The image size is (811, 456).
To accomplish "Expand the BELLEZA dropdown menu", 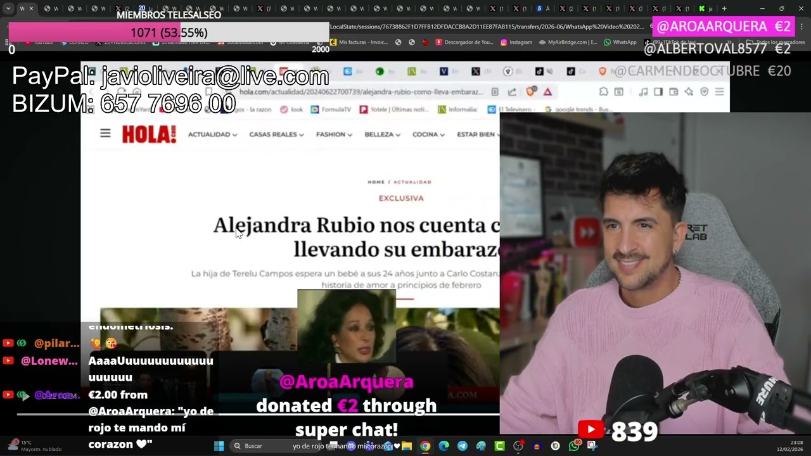I will tap(382, 134).
